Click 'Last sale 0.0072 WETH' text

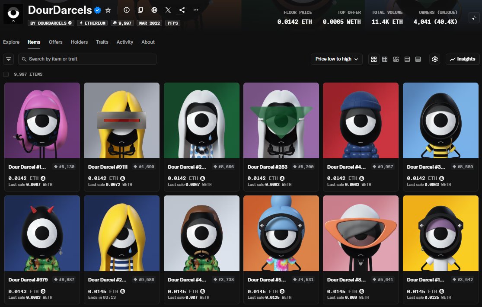(x=110, y=185)
